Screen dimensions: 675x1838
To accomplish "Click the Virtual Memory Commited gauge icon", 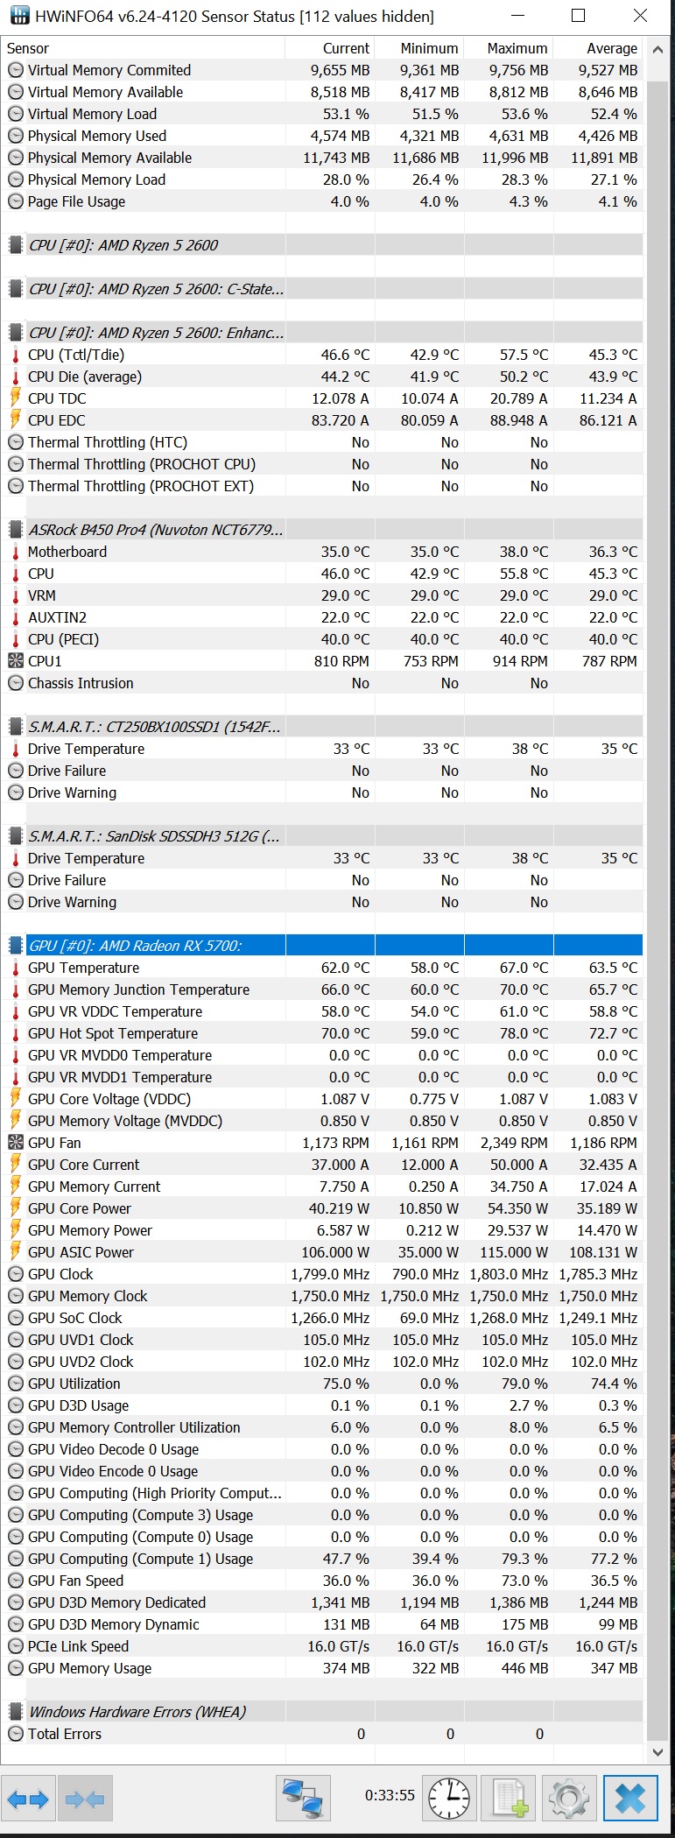I will pos(15,70).
